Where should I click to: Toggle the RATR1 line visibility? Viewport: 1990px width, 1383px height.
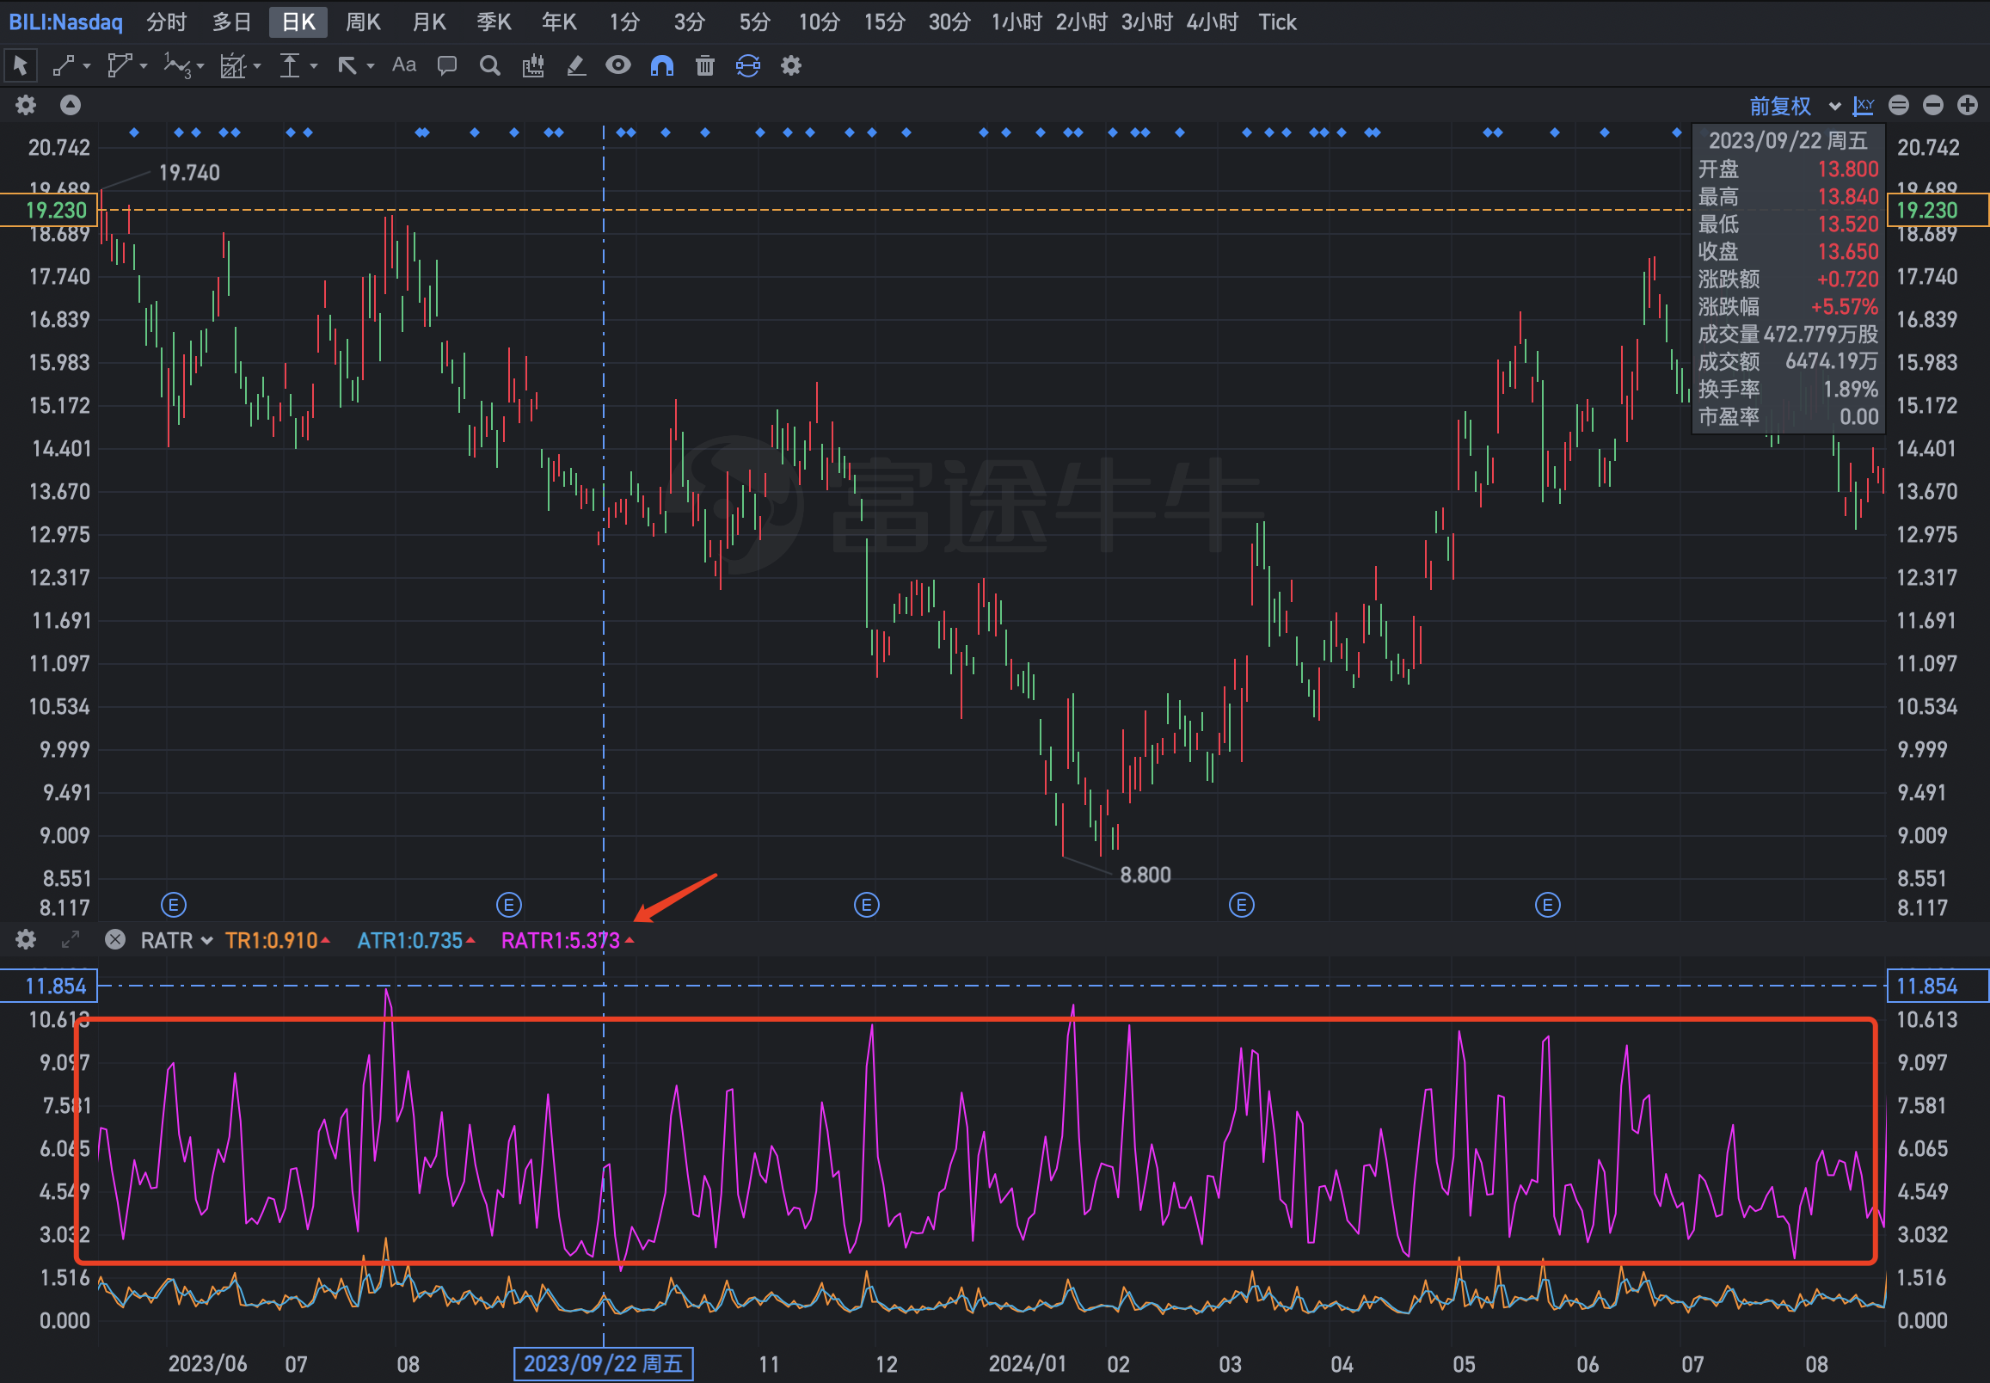(568, 940)
